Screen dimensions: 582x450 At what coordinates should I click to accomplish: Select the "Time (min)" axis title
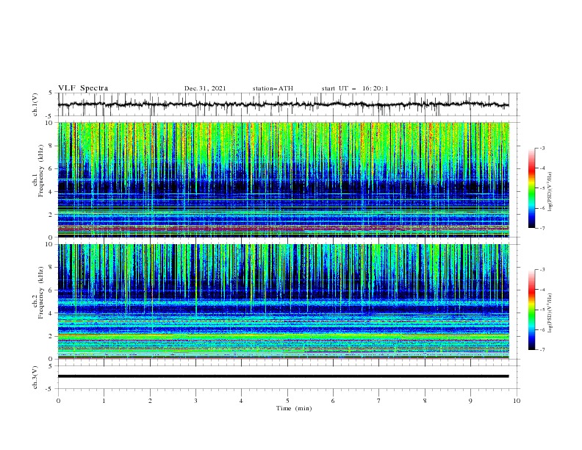coord(294,408)
